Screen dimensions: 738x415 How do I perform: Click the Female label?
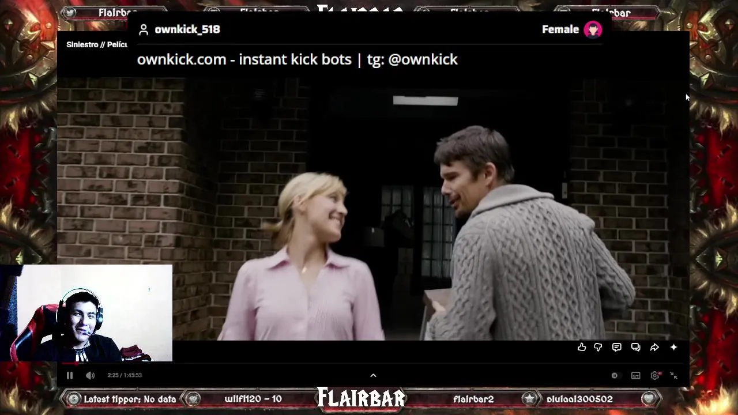point(560,29)
